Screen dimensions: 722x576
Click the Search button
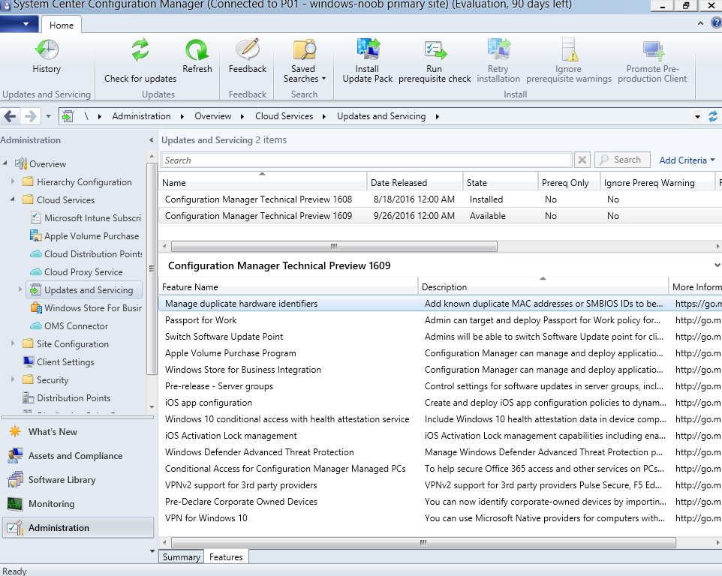622,160
